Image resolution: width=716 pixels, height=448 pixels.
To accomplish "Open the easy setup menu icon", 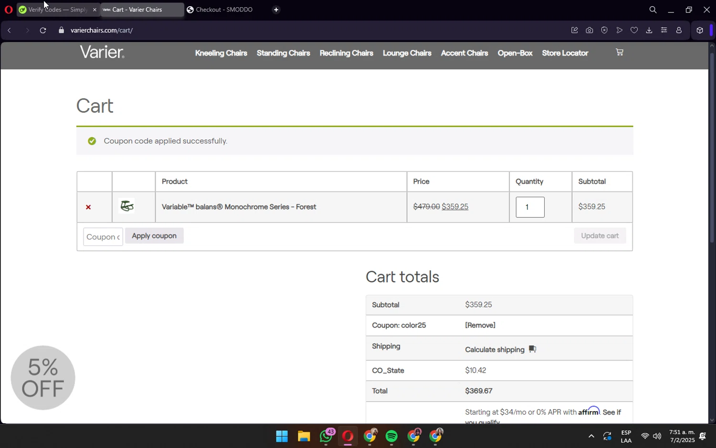I will [664, 30].
